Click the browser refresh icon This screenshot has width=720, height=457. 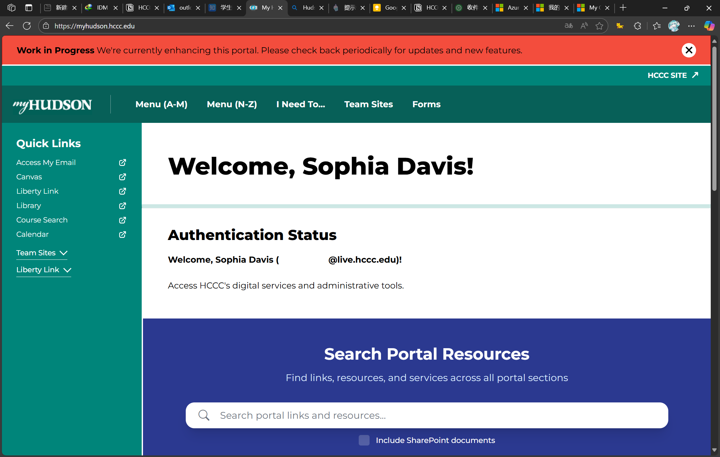click(27, 26)
